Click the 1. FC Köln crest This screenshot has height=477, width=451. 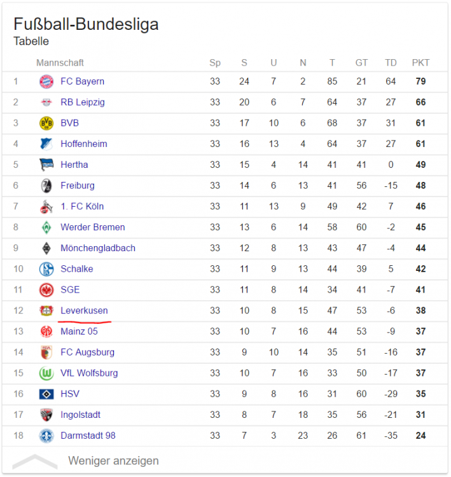[46, 207]
